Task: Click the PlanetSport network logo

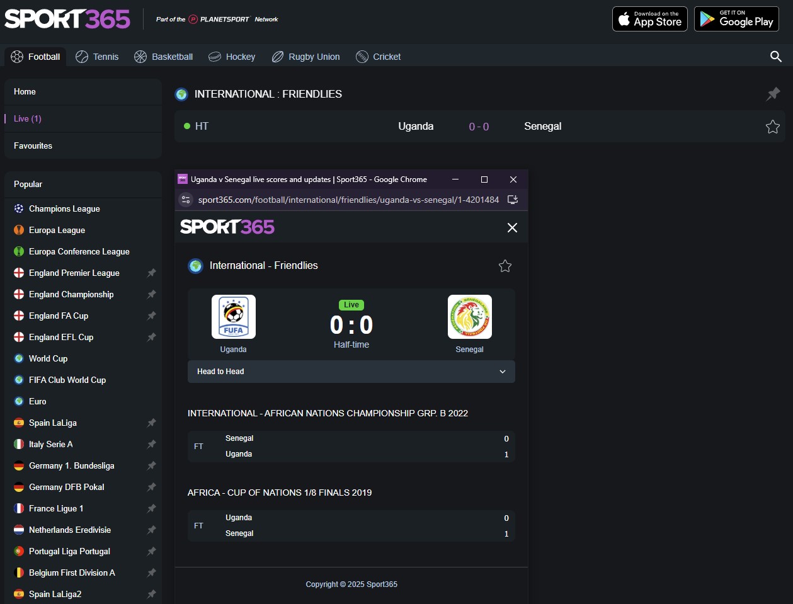Action: pos(219,20)
